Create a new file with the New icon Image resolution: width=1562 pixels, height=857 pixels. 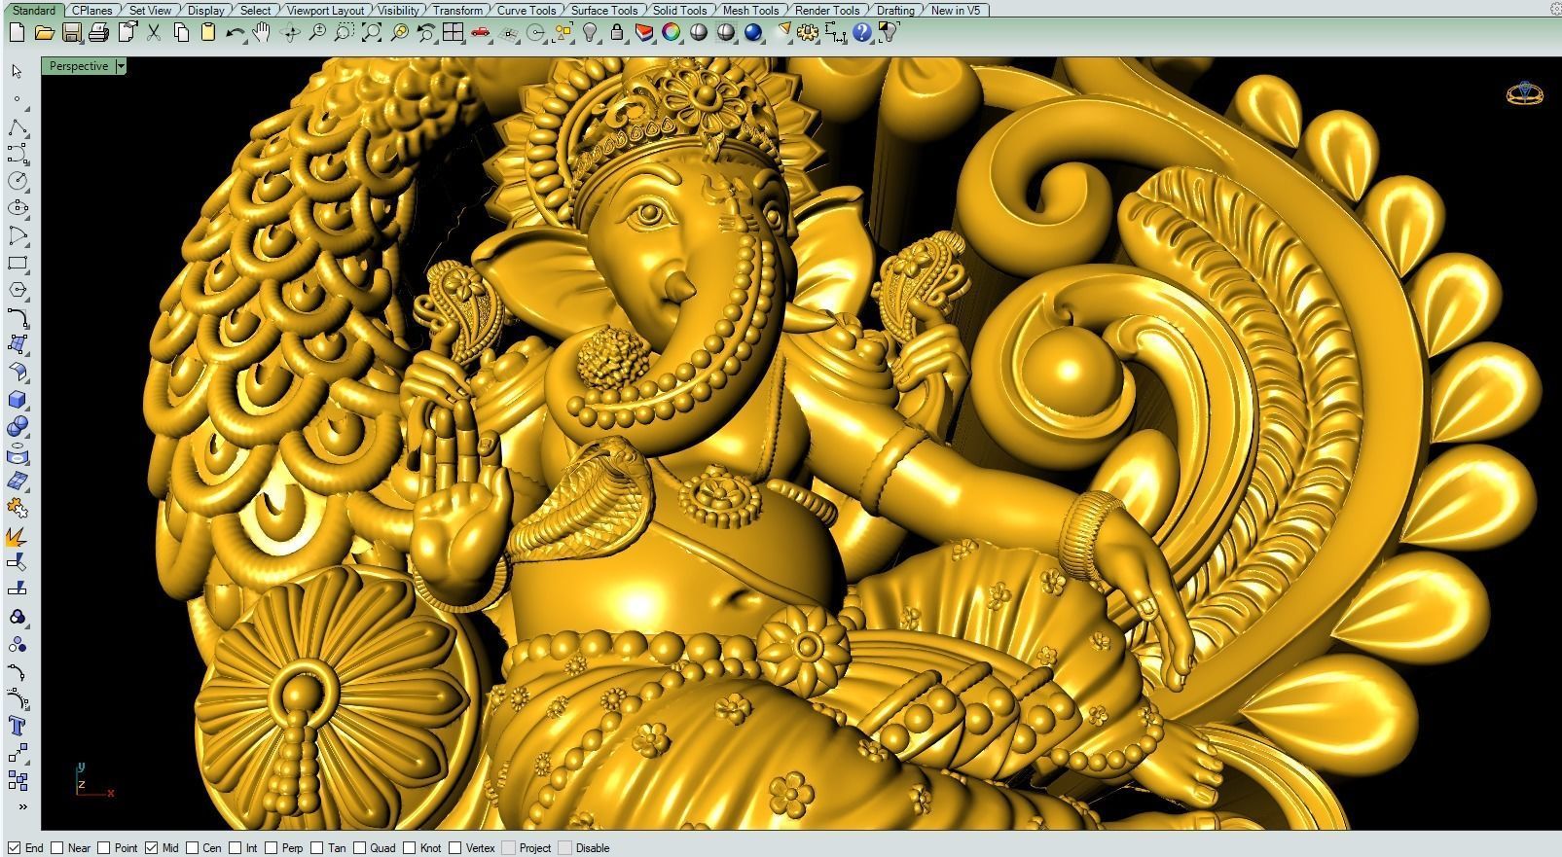point(17,32)
